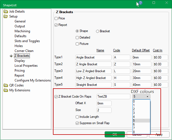This screenshot has height=140, width=172.
Task: Click the Offset X input field
Action: coord(104,103)
